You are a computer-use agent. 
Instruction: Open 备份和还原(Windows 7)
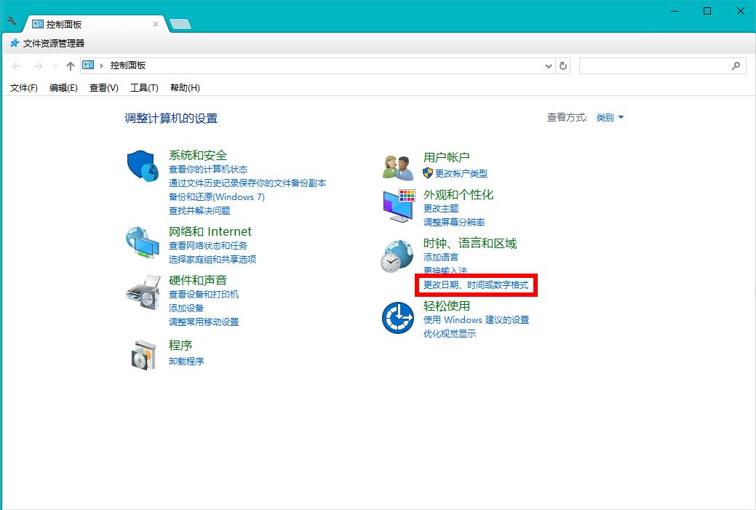tap(219, 196)
